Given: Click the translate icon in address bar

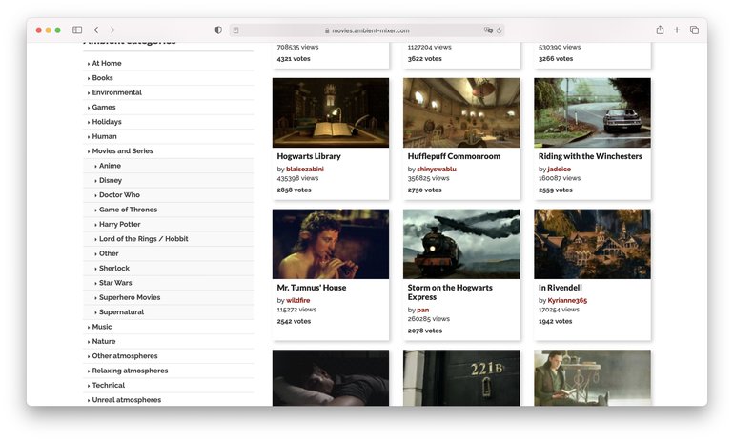Looking at the screenshot, I should tap(488, 30).
